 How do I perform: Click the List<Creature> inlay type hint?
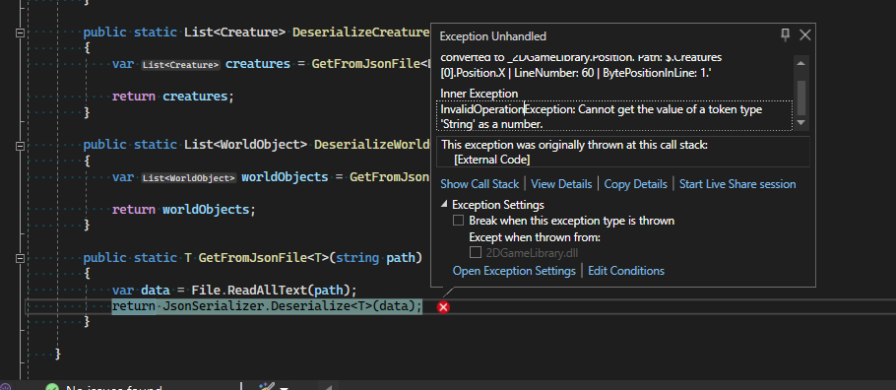click(180, 65)
